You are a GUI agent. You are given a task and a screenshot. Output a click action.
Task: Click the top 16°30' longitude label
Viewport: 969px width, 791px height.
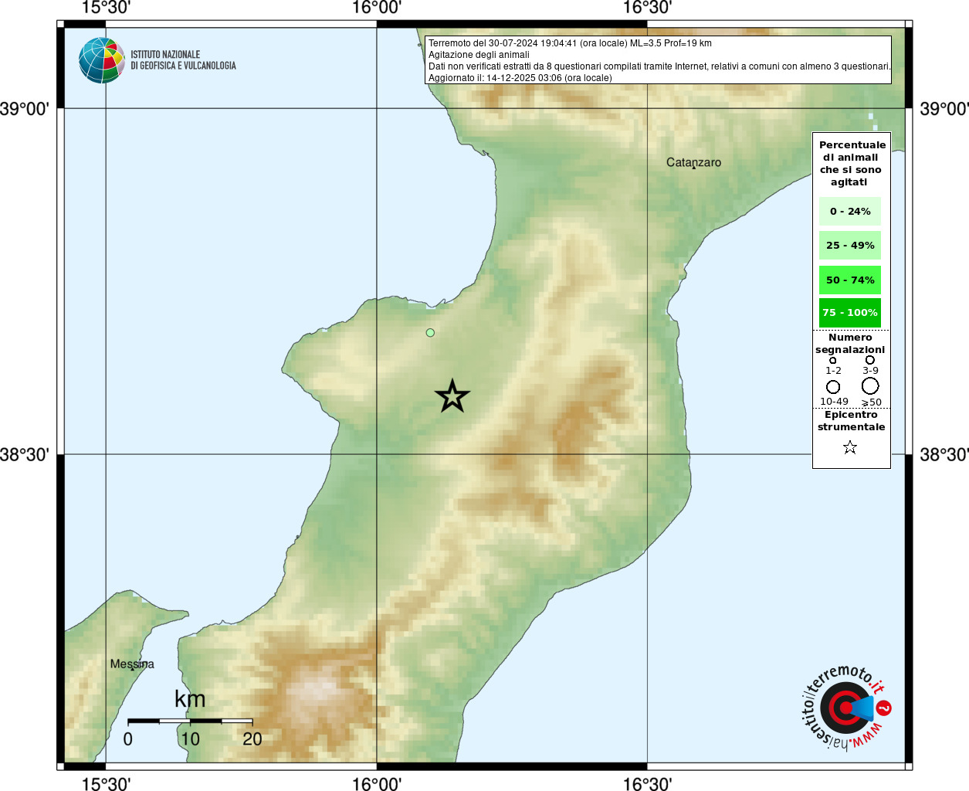pyautogui.click(x=648, y=8)
